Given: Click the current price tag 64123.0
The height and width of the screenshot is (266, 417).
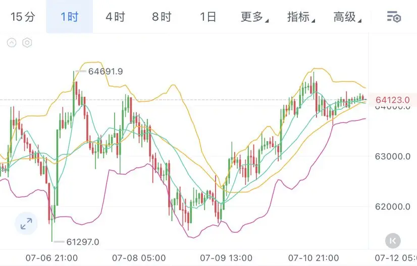Looking at the screenshot, I should (x=393, y=100).
